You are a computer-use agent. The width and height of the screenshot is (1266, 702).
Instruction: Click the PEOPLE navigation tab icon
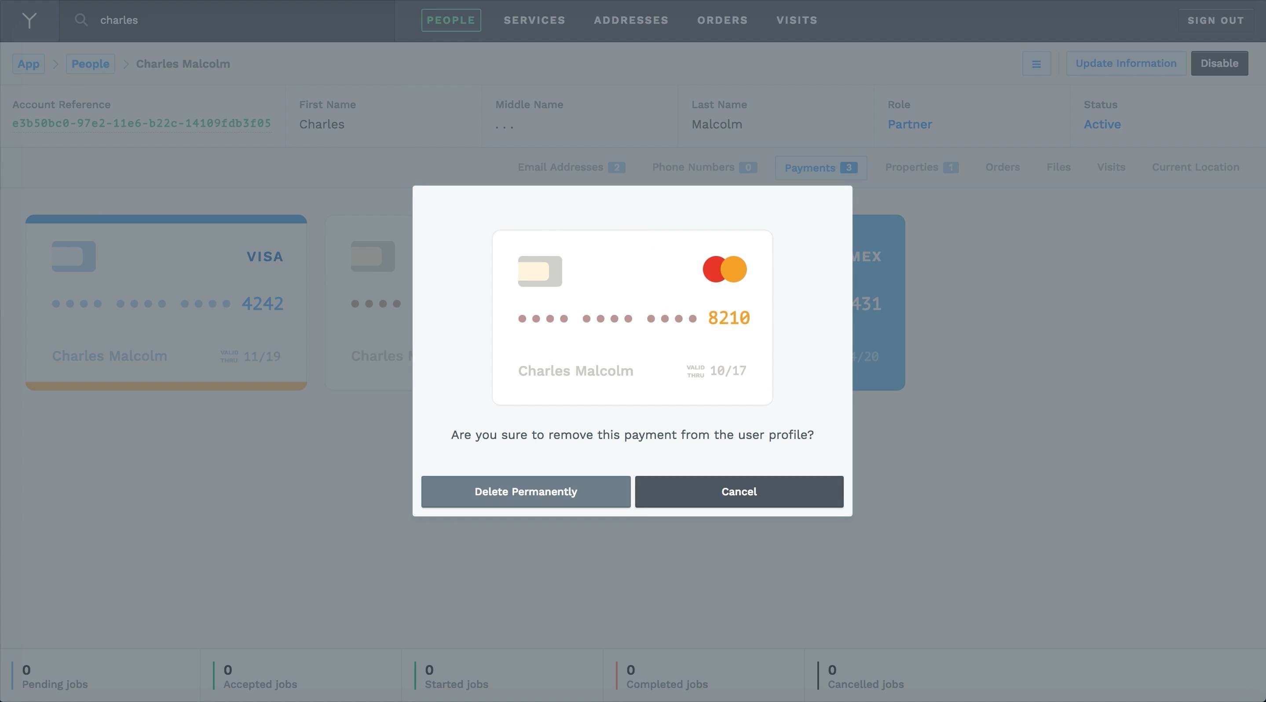[x=450, y=20]
